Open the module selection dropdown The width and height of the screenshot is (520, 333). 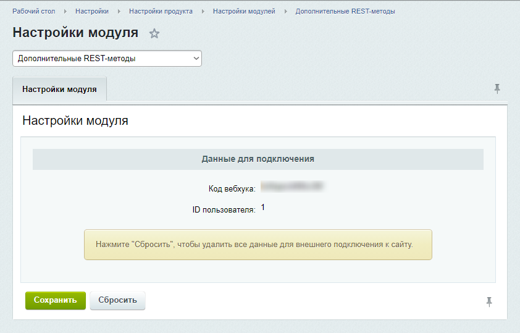pyautogui.click(x=107, y=59)
